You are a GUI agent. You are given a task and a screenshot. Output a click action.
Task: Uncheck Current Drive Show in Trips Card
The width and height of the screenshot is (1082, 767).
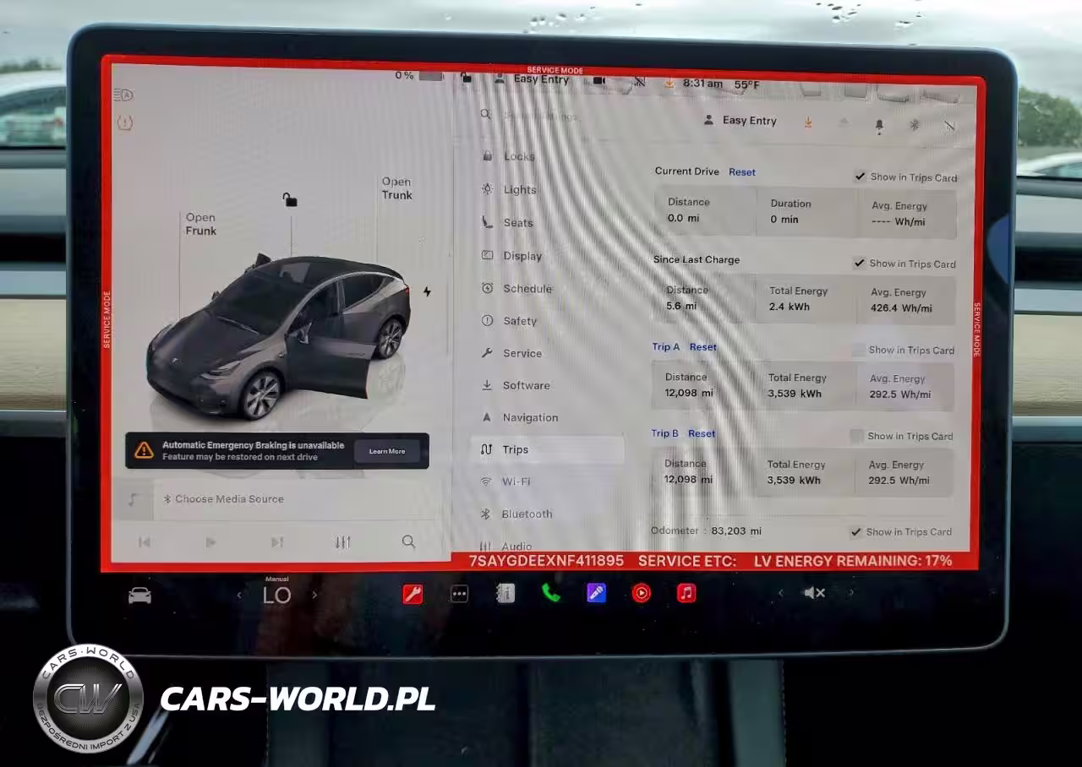tap(860, 177)
